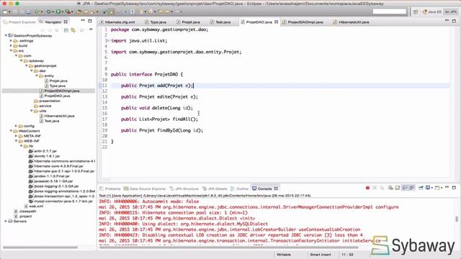
Task: Open the Display Selected Console dropdown arrow
Action: click(x=432, y=188)
